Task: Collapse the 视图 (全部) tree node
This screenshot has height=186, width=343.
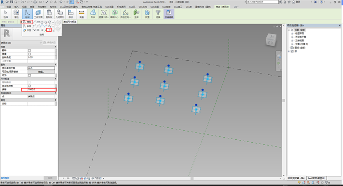Action: (x=289, y=30)
